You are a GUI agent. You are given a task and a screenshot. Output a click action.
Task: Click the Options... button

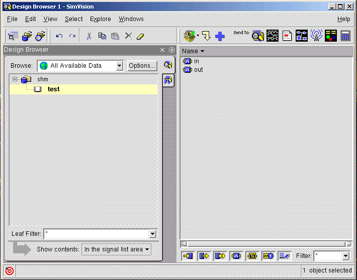[142, 66]
